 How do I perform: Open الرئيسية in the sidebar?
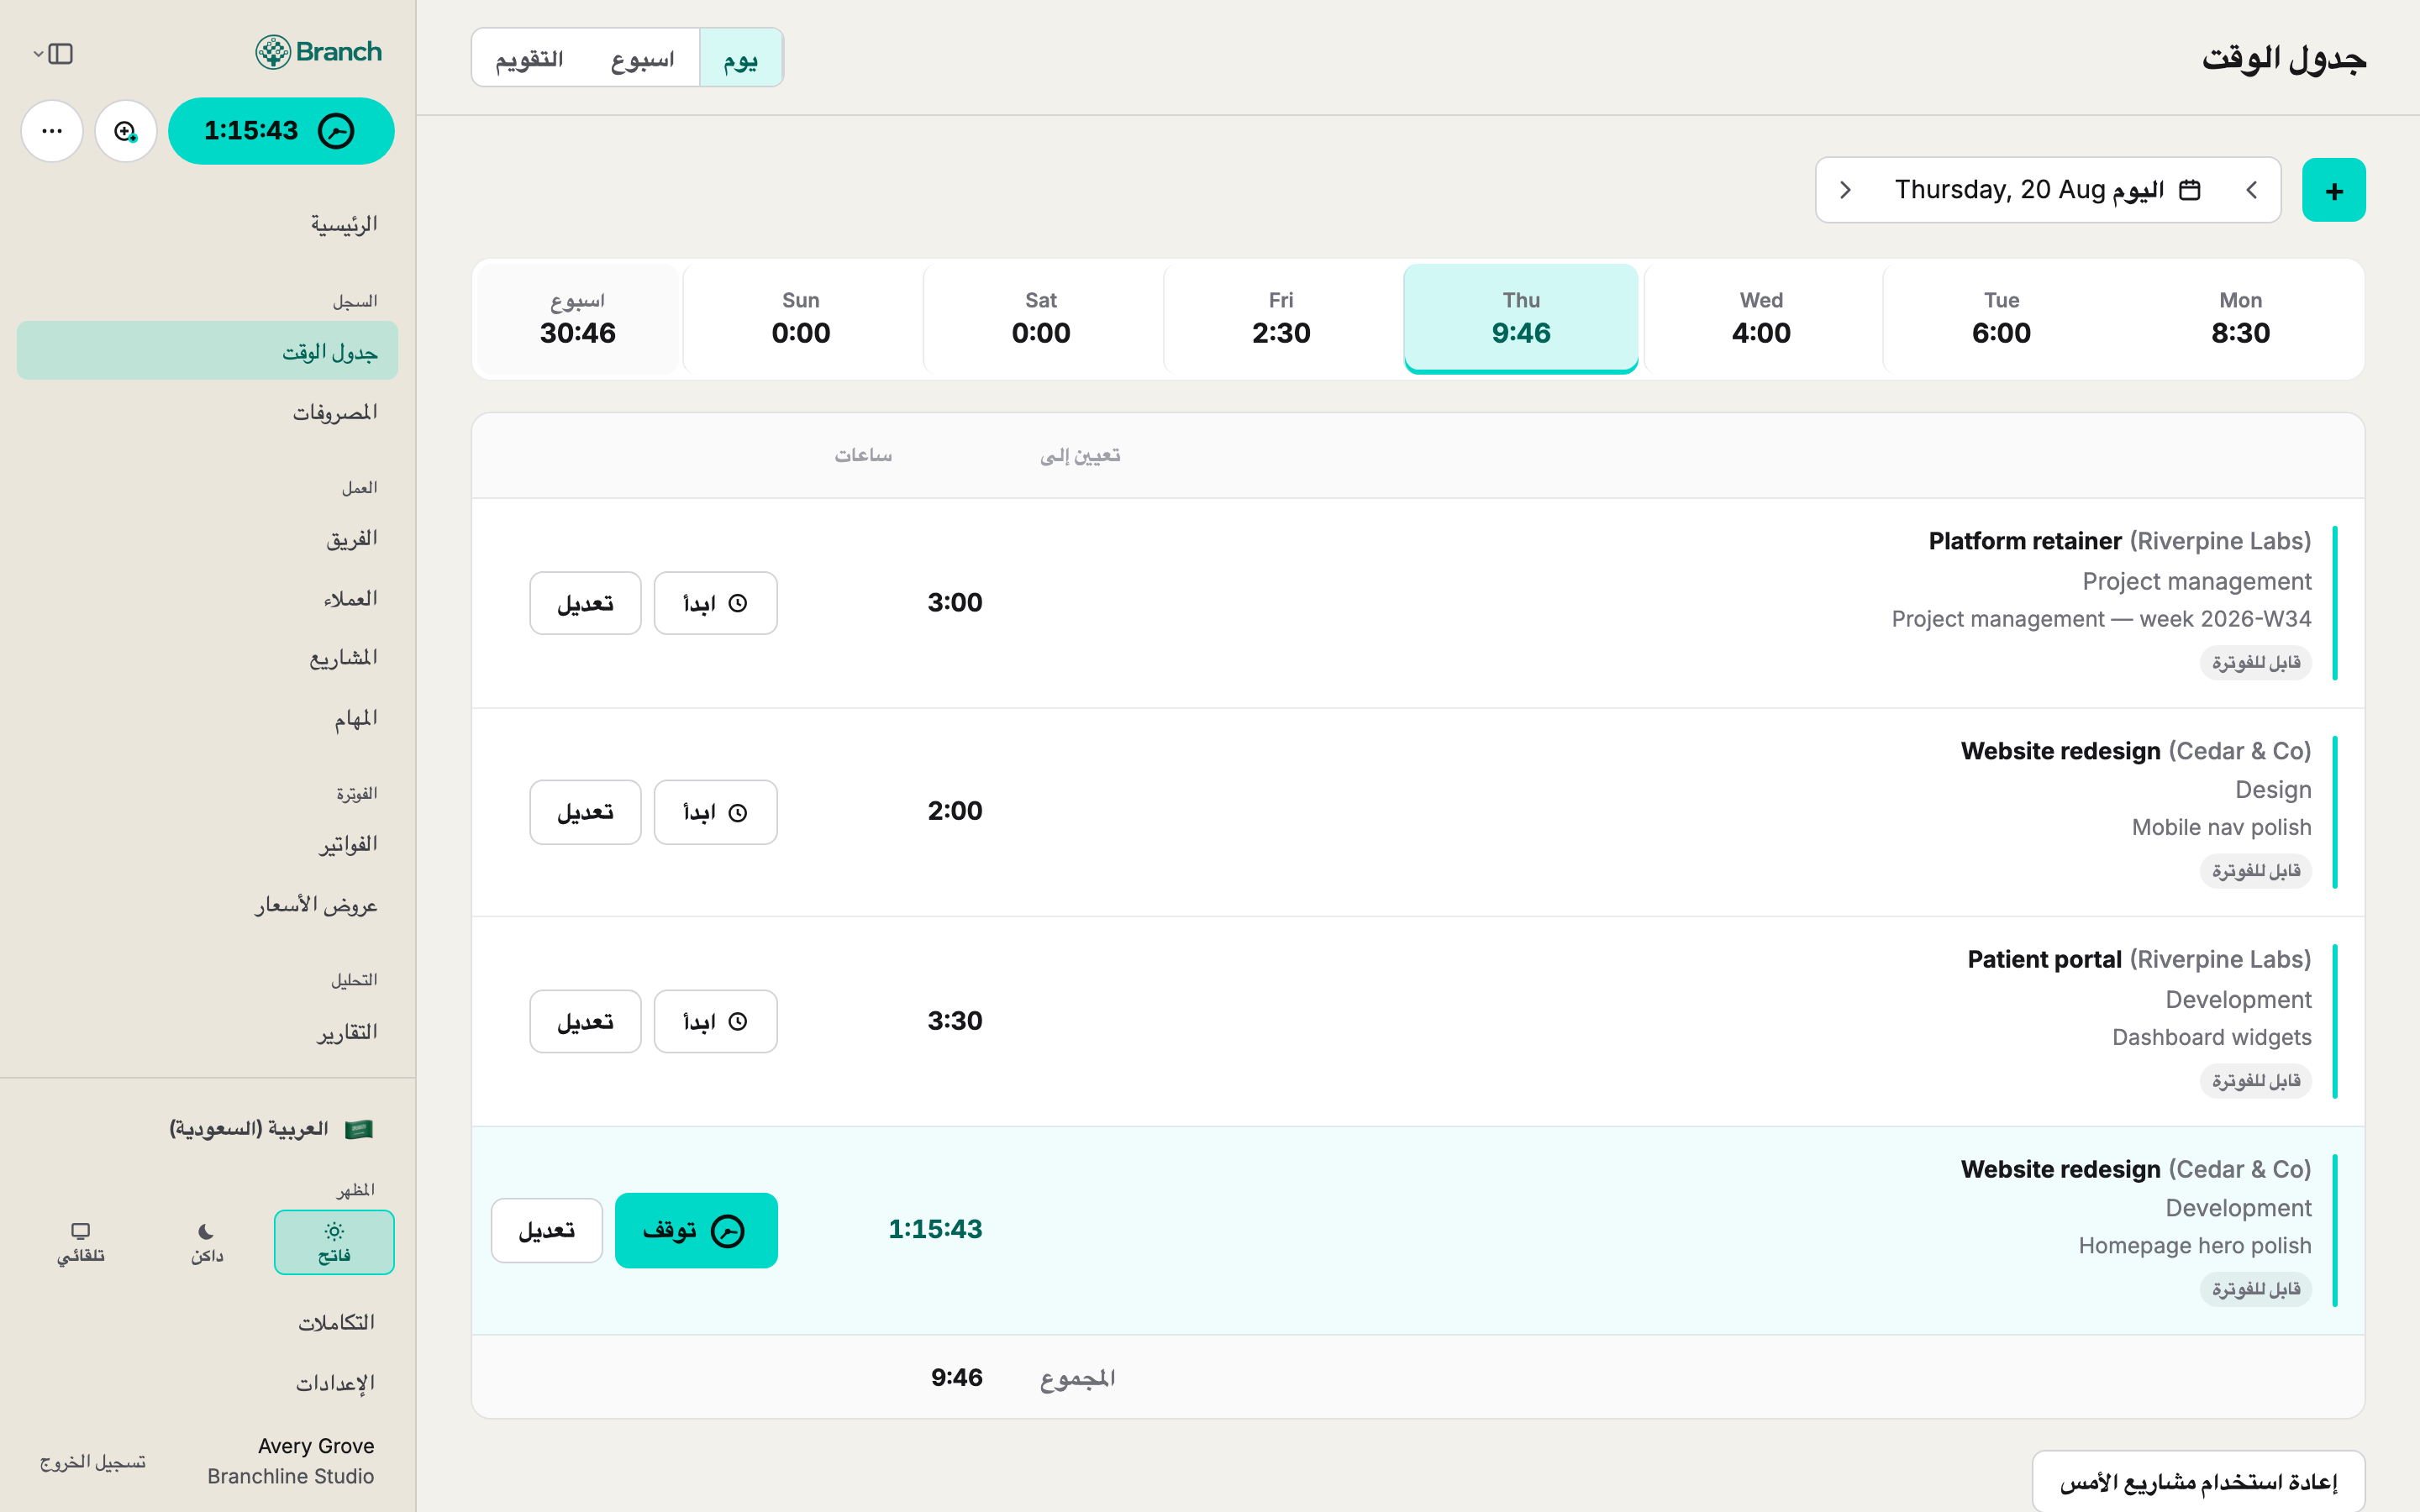tap(208, 224)
